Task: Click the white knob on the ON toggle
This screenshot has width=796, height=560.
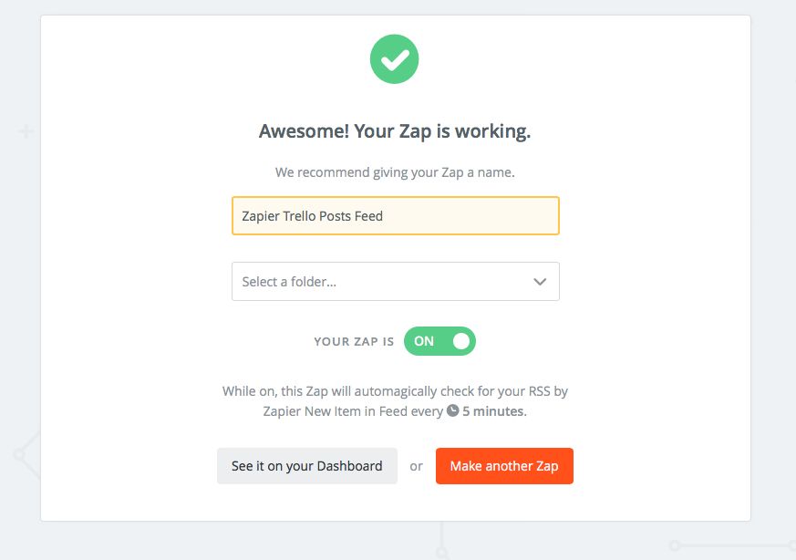Action: point(460,341)
